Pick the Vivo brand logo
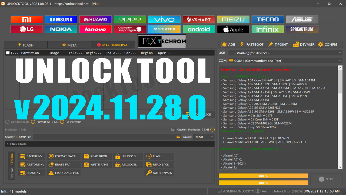Screen dimensions: 346x195 [x=164, y=19]
